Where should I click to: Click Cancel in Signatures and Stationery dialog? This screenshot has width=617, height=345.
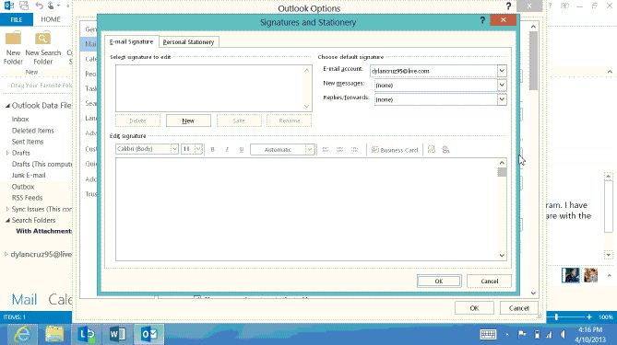coord(489,281)
